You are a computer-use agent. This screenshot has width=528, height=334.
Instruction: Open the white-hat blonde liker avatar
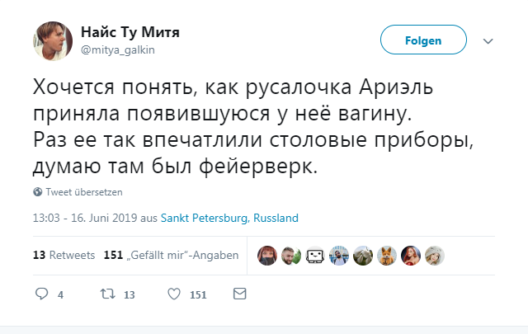[435, 256]
